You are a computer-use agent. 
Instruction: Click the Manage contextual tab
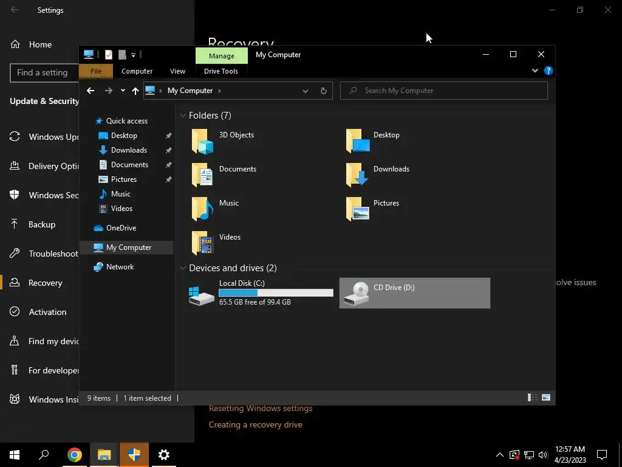click(x=221, y=56)
